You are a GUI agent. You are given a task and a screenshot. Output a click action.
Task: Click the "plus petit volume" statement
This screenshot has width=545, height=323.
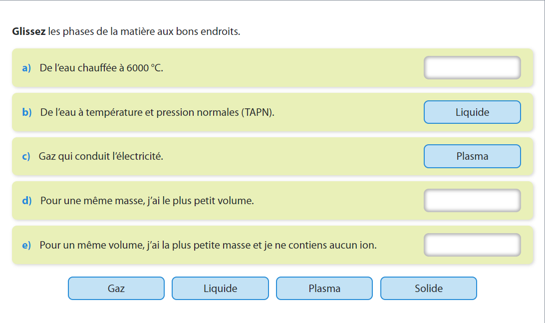click(147, 201)
